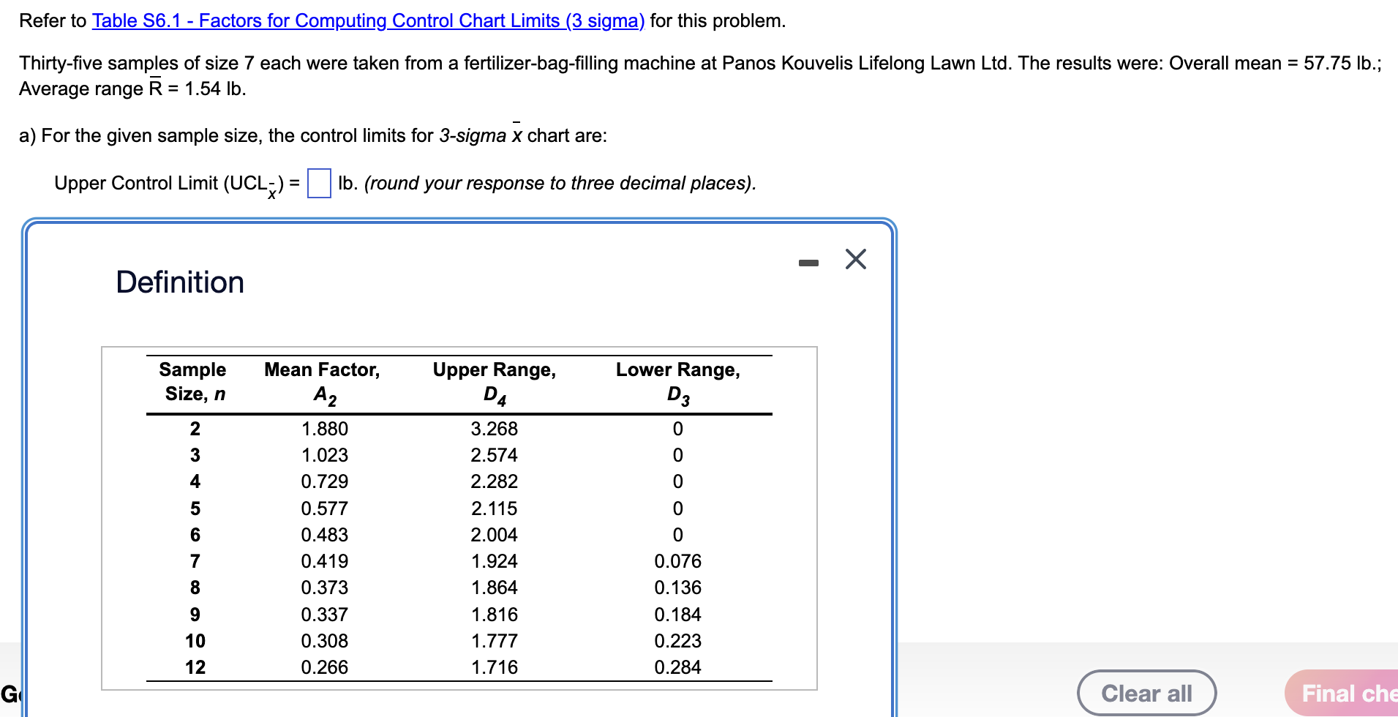1398x717 pixels.
Task: Click the Upper Range D4 column header
Action: click(495, 382)
